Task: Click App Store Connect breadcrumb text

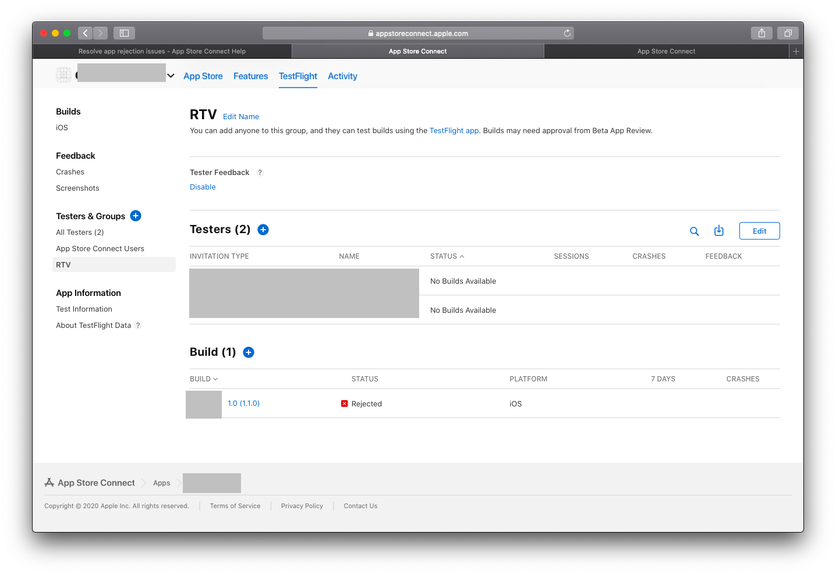Action: [96, 483]
